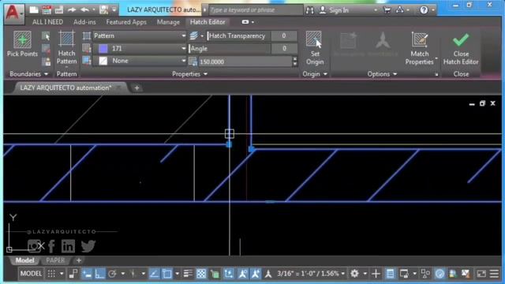Click the Select boundary objects icon
This screenshot has height=284, width=505.
click(x=46, y=36)
